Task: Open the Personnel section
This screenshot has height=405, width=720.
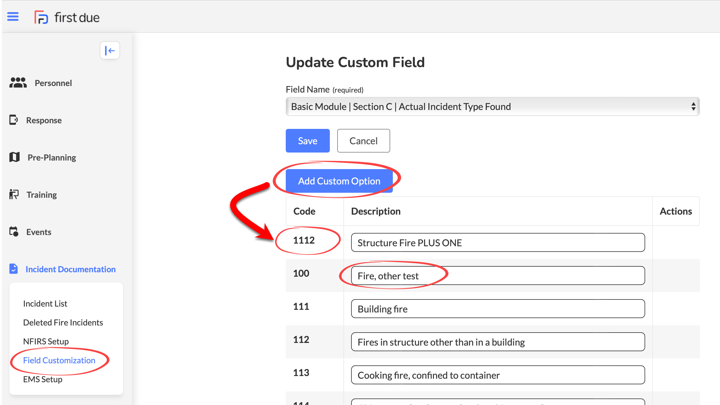Action: tap(53, 83)
